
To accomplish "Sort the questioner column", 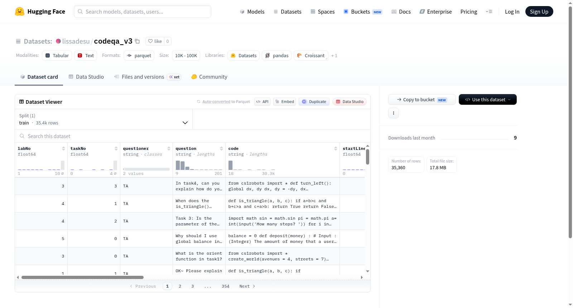I will click(x=169, y=148).
